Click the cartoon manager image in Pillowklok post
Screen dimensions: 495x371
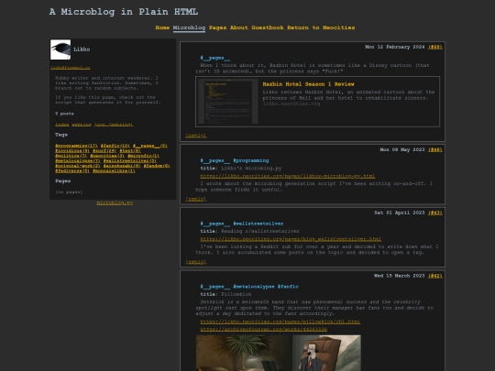click(279, 353)
